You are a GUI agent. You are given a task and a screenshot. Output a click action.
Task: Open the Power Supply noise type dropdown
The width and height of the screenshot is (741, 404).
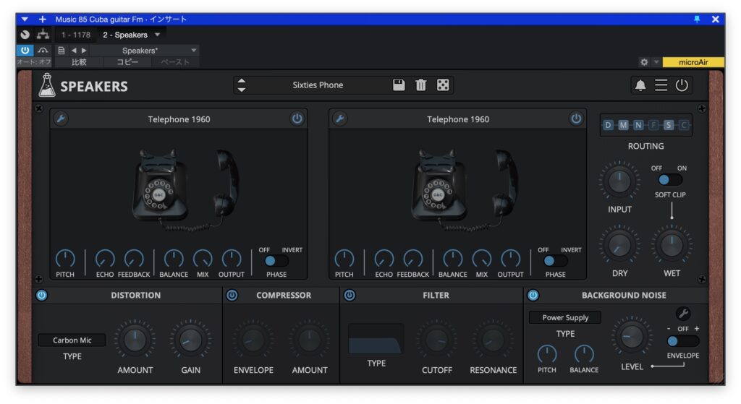564,317
